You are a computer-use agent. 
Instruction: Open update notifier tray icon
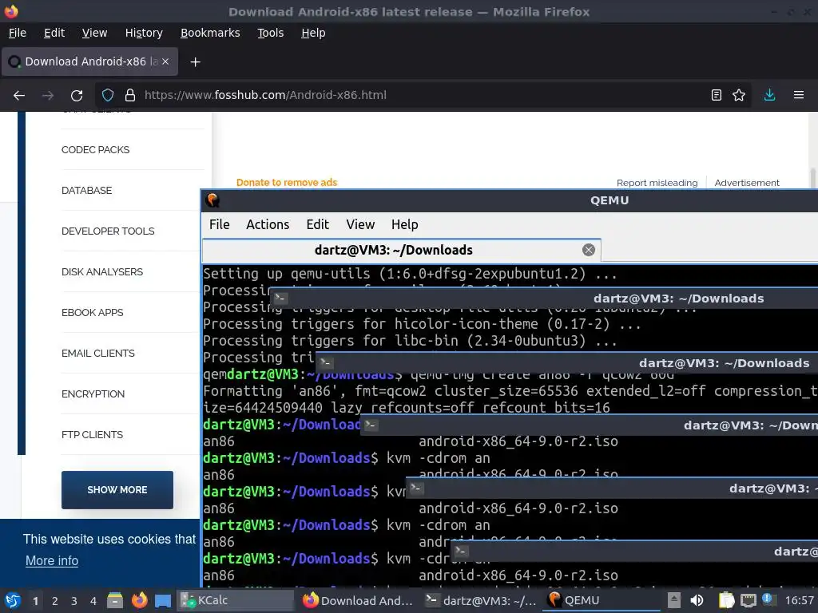(x=767, y=599)
